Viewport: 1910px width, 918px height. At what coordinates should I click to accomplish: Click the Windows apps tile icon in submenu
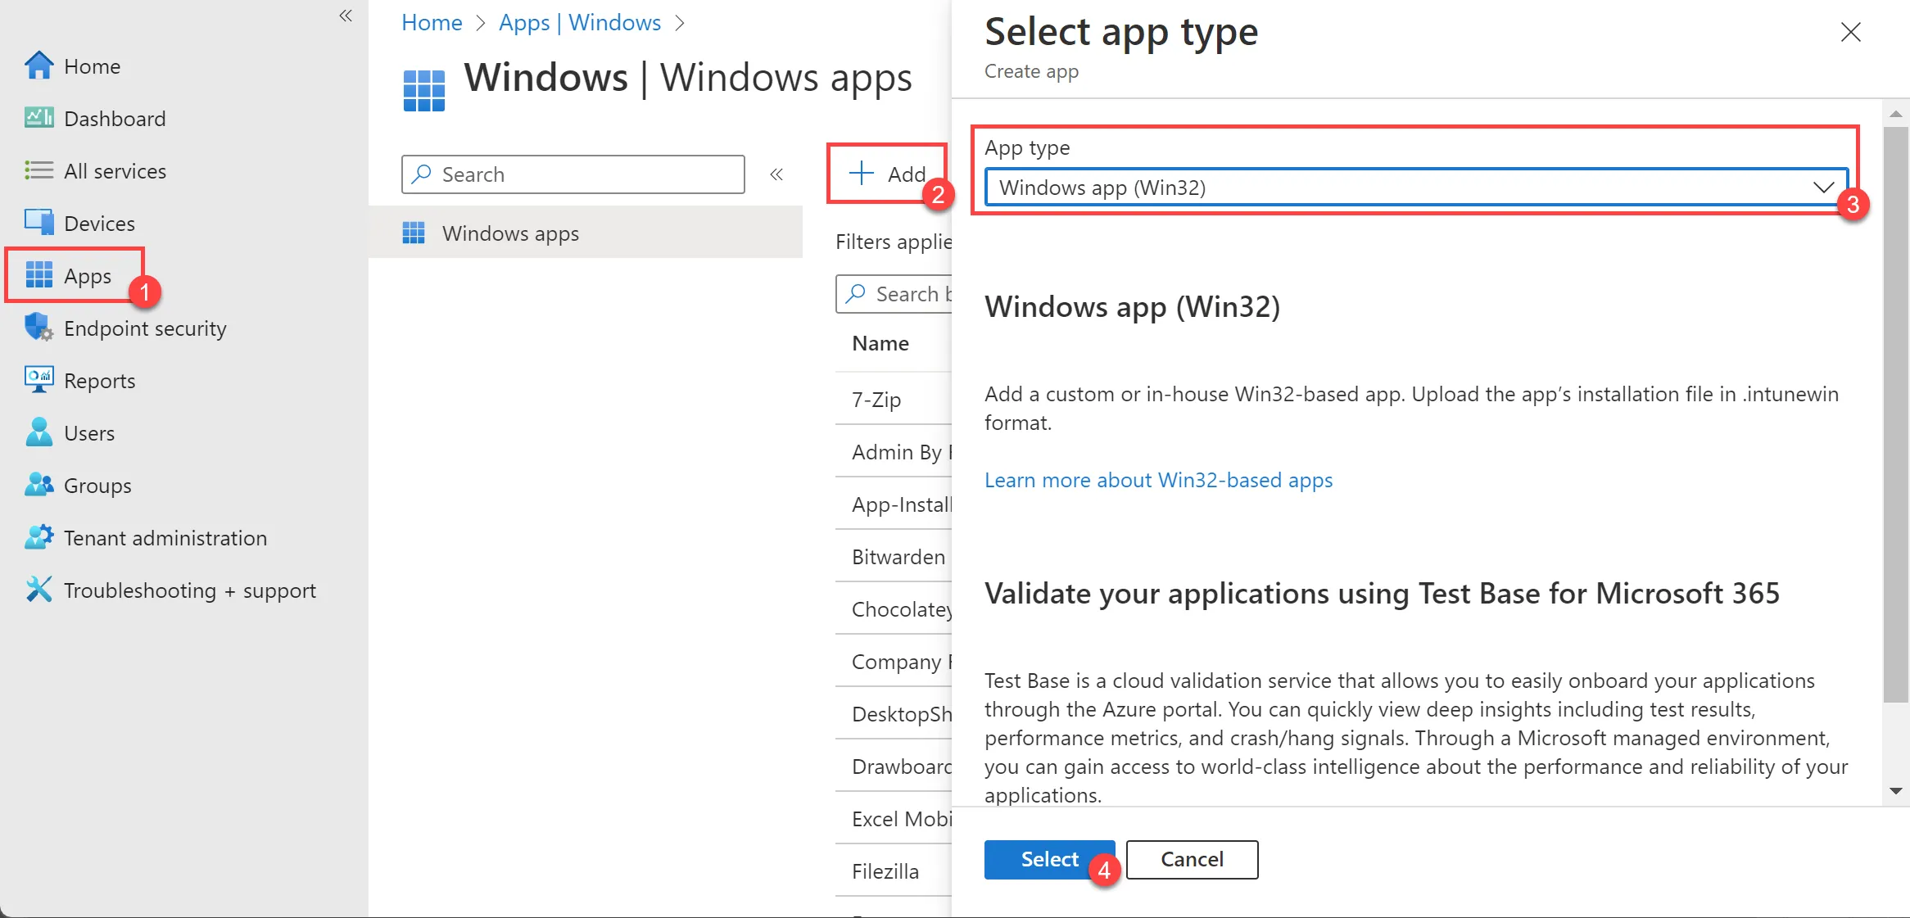pos(414,233)
